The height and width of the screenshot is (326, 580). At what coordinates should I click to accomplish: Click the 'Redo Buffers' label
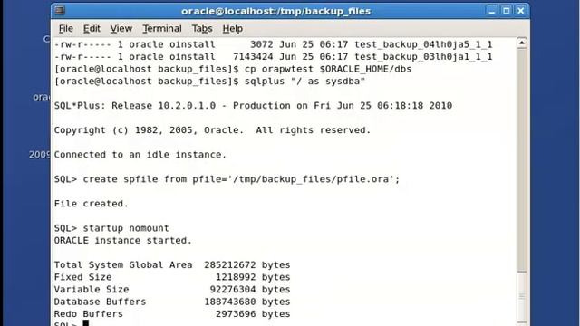click(89, 314)
